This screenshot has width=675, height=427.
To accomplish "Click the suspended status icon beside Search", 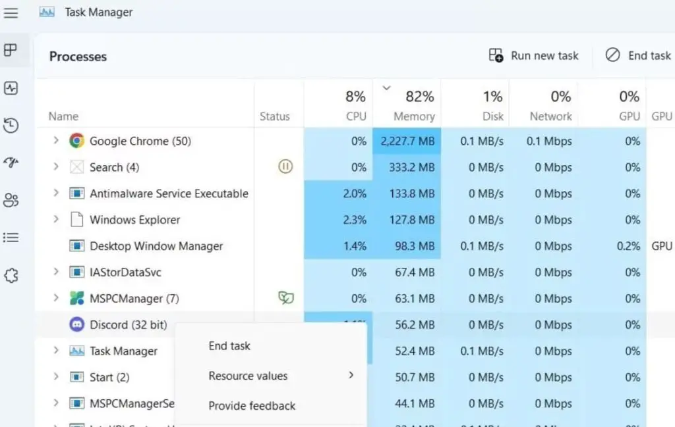I will pos(285,166).
